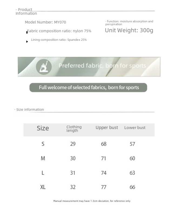This screenshot has width=178, height=216.
Task: Click the yoga pose circle icon
Action: point(44,67)
